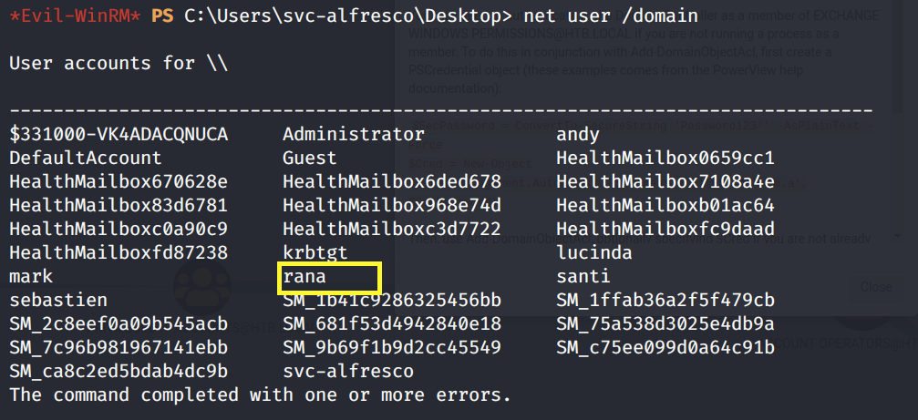Click the krbtgt account entry

click(x=315, y=253)
